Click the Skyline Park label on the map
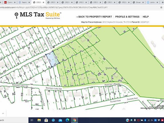The height and width of the screenshot is (123, 164). [x=111, y=68]
